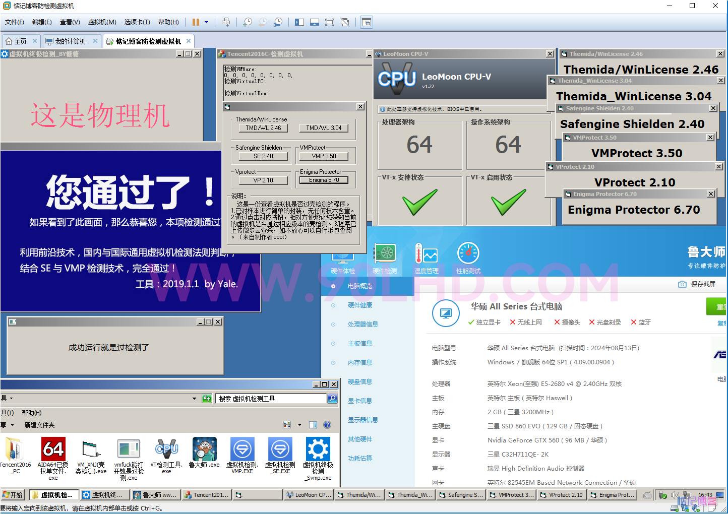The height and width of the screenshot is (514, 728).
Task: Click the VP 2.10 button
Action: (x=263, y=180)
